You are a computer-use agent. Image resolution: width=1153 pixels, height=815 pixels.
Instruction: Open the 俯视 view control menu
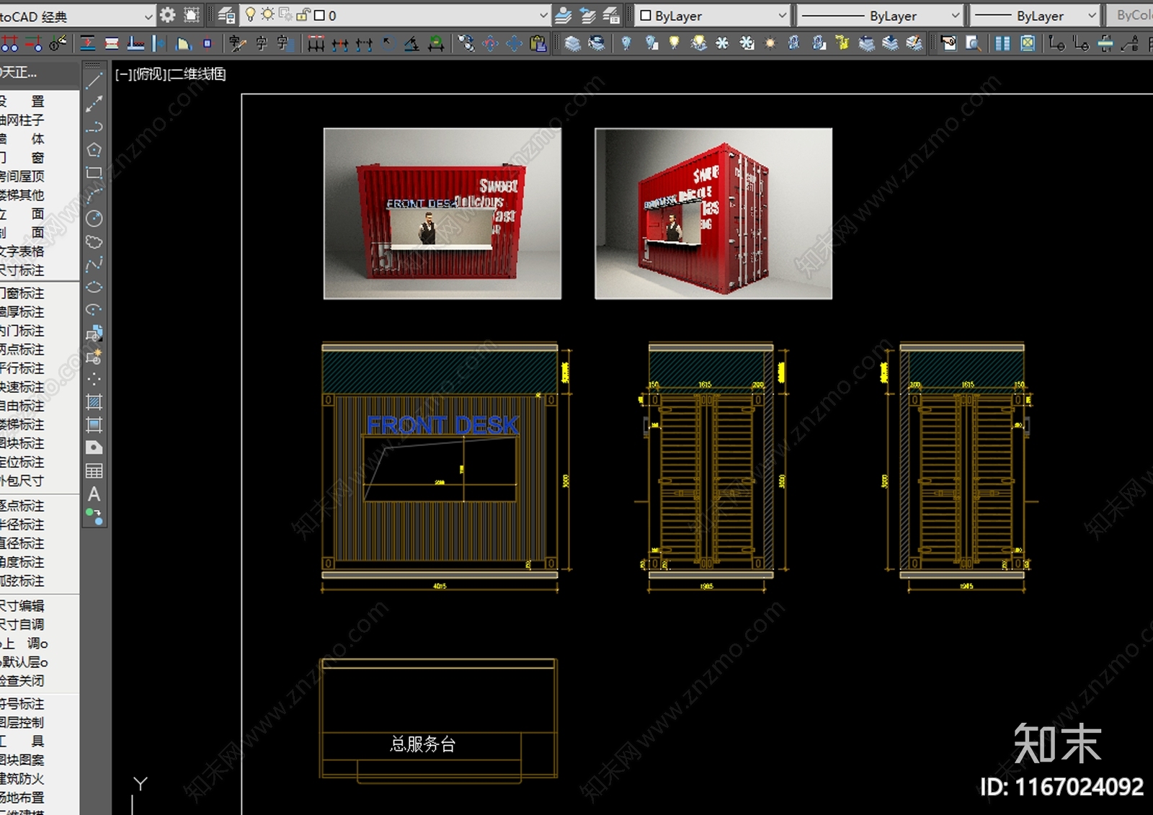(149, 74)
